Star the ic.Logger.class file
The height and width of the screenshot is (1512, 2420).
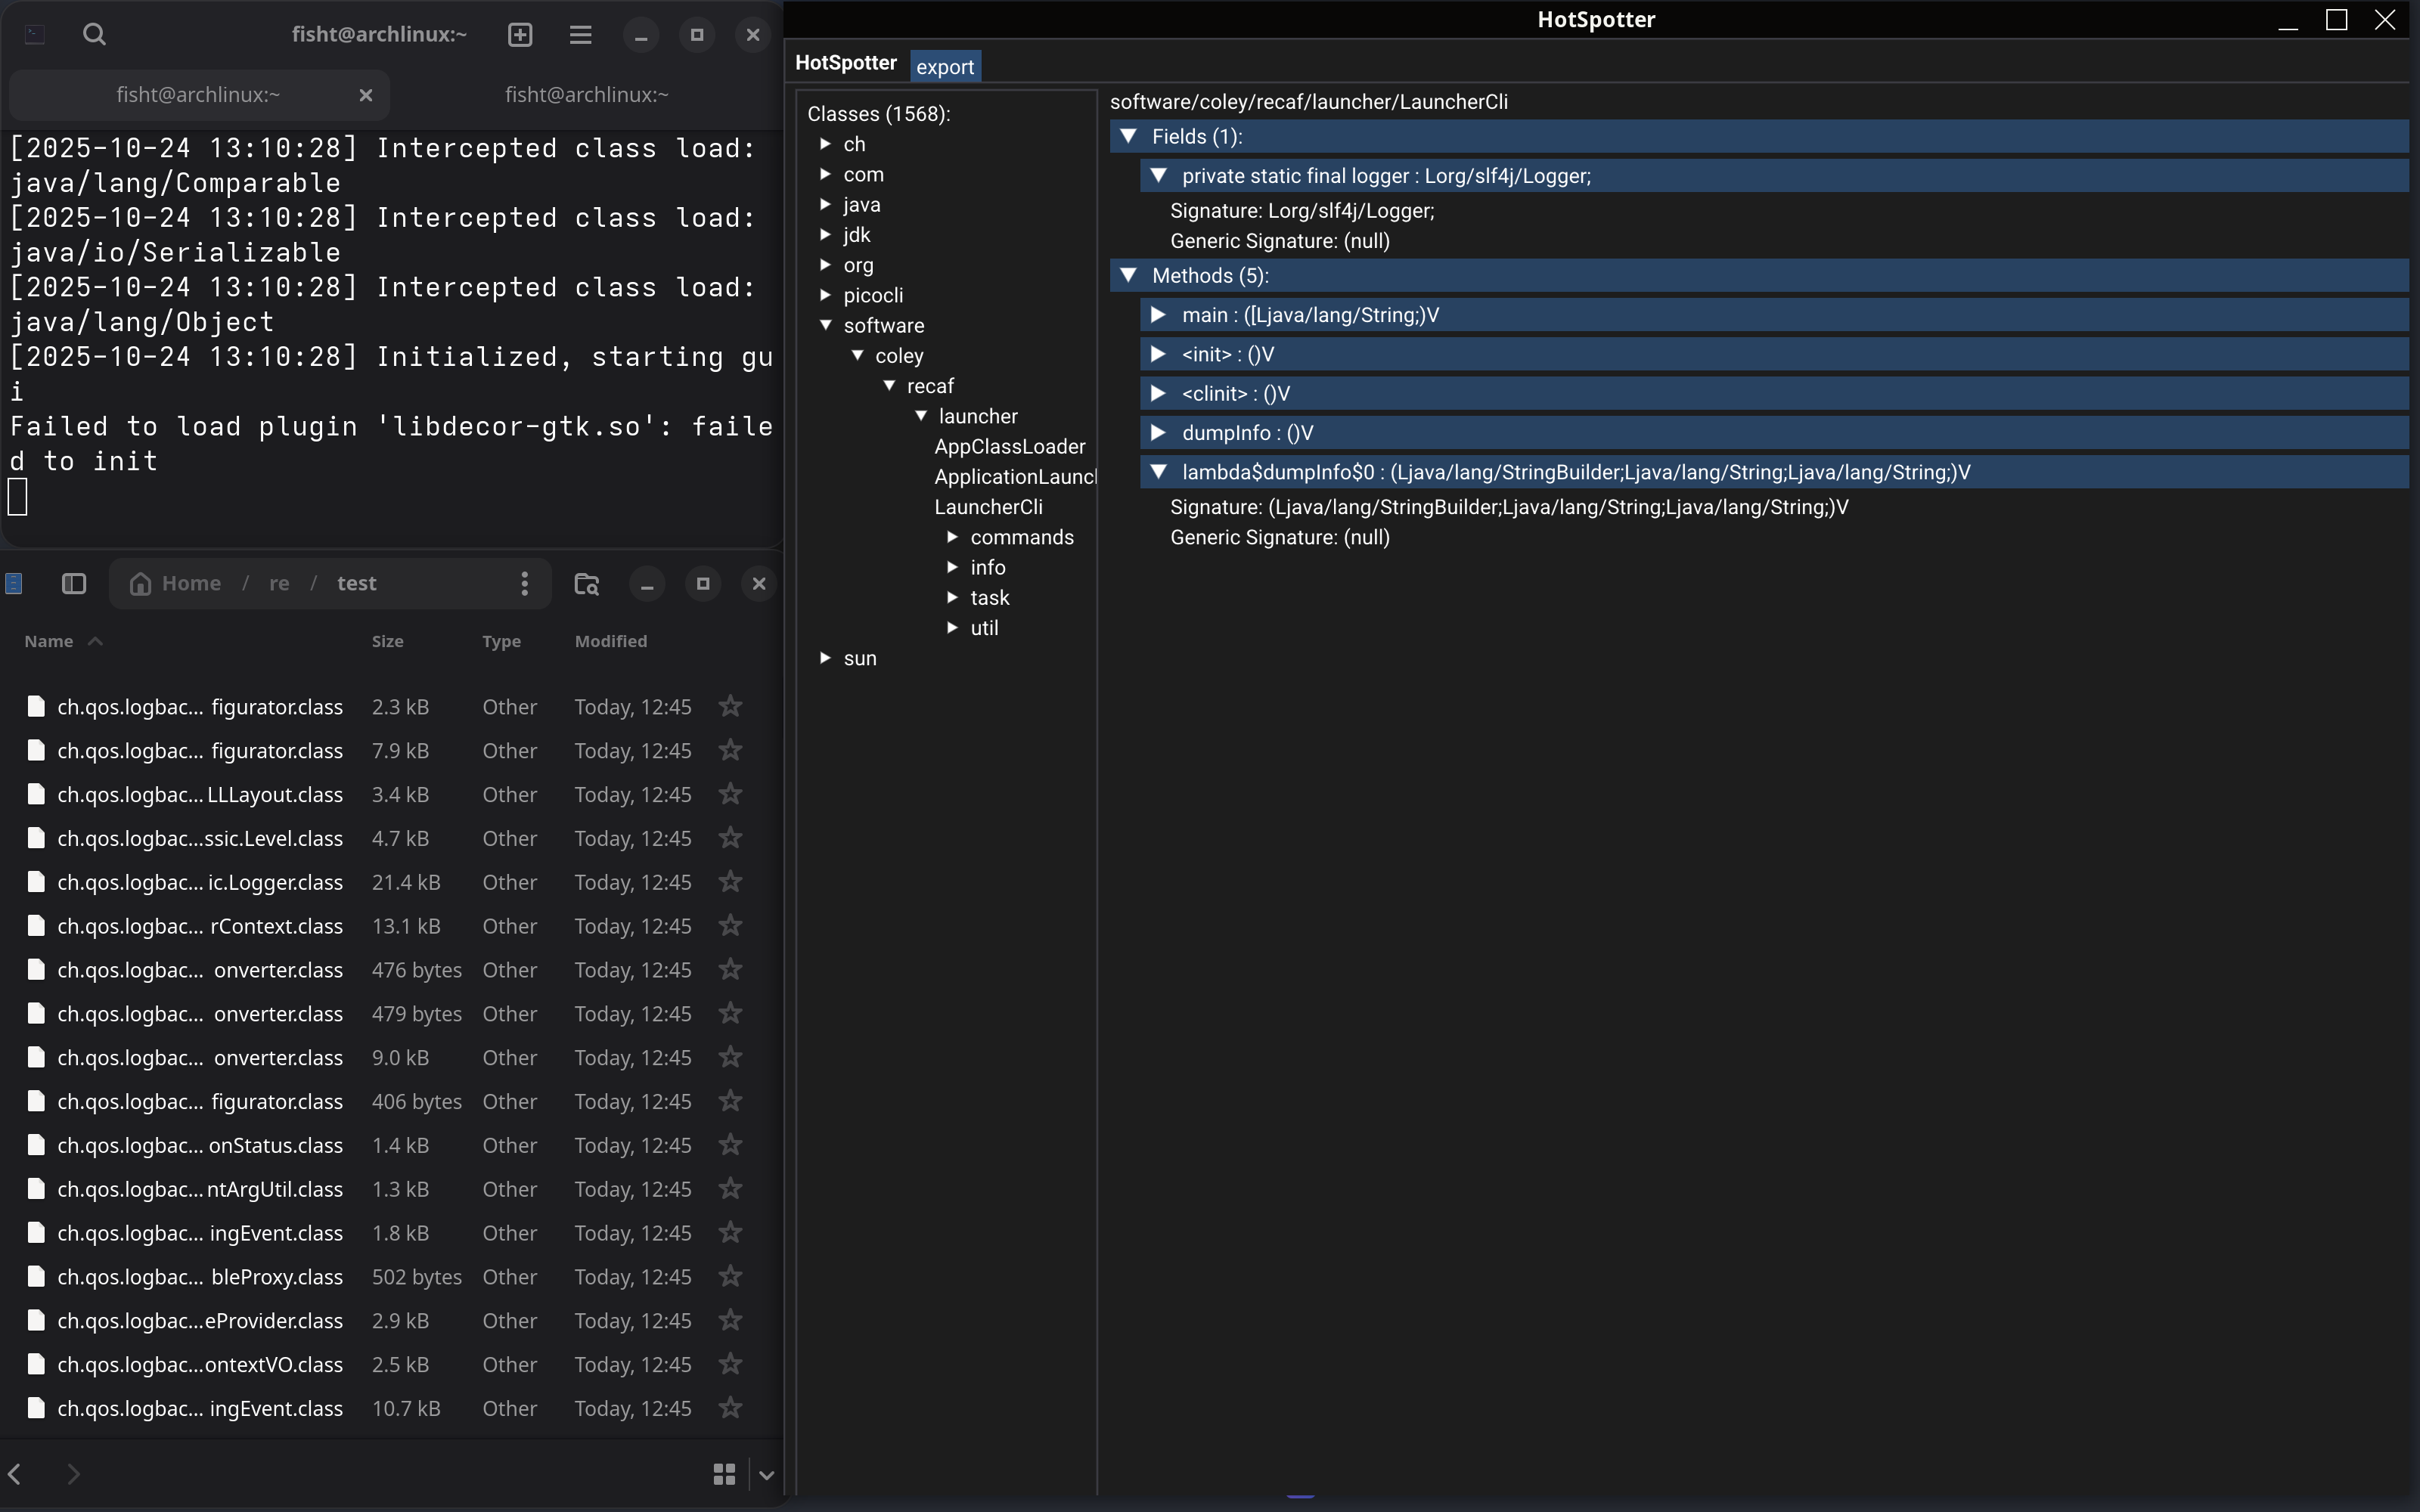pos(731,882)
